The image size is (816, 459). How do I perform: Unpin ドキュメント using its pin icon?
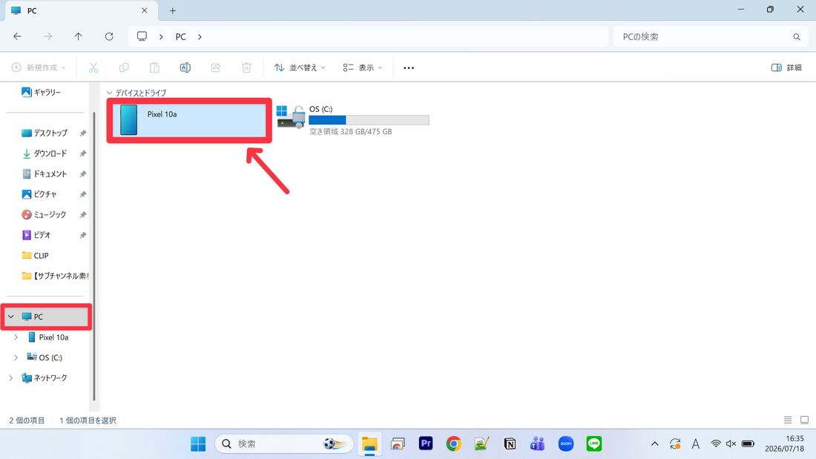tap(83, 174)
